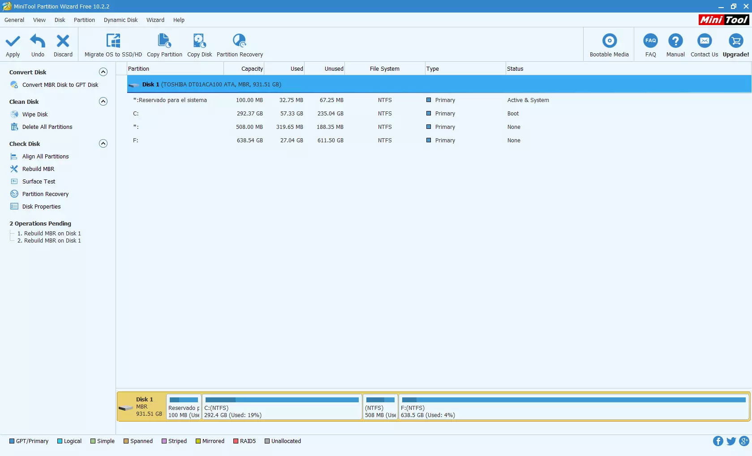Select the C:(NTFS) block in disk map
752x456 pixels.
pyautogui.click(x=282, y=407)
